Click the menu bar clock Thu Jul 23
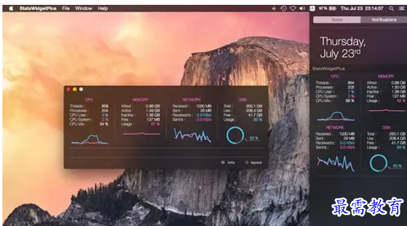The height and width of the screenshot is (226, 407). [x=362, y=8]
